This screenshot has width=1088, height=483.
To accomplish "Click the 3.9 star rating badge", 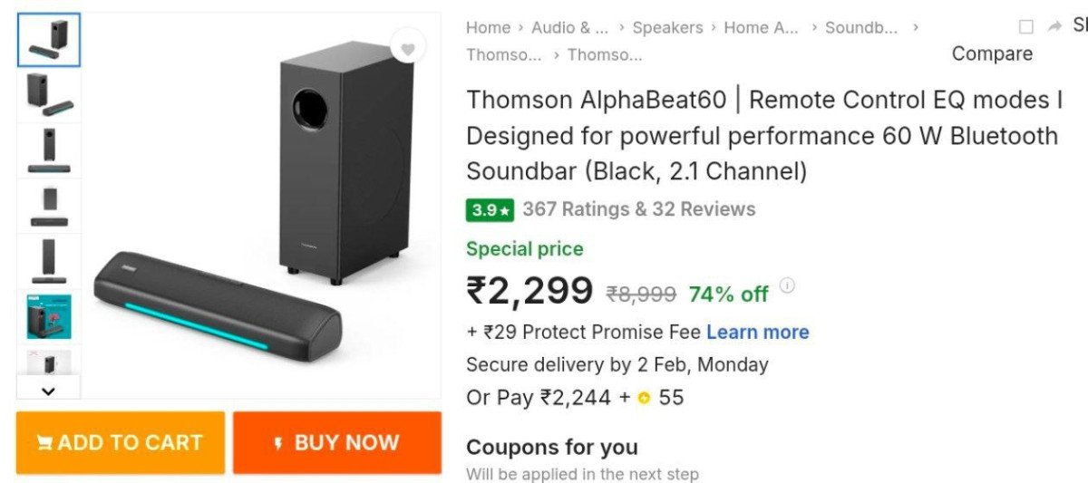I will (x=490, y=210).
